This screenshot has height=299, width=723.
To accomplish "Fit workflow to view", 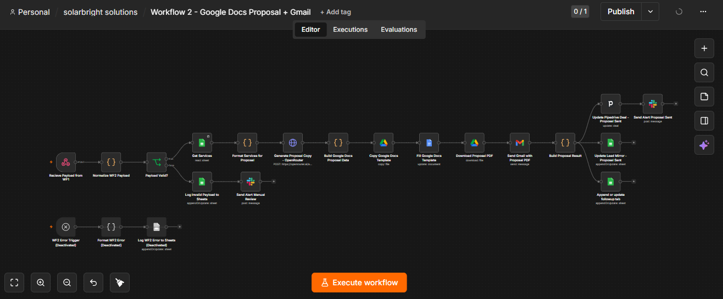I will click(x=14, y=283).
